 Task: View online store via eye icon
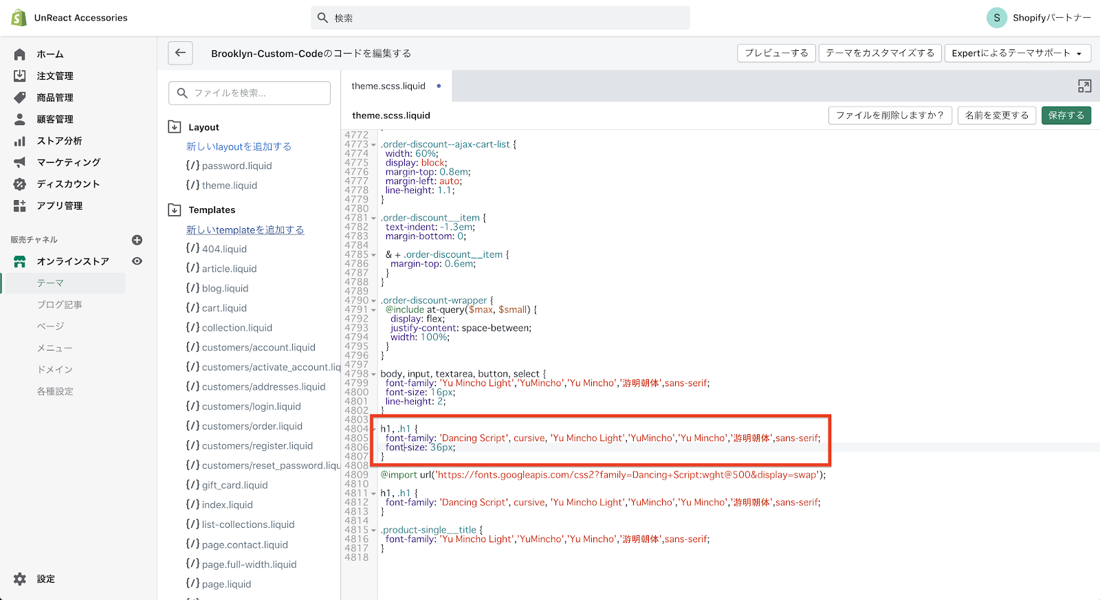click(x=137, y=261)
